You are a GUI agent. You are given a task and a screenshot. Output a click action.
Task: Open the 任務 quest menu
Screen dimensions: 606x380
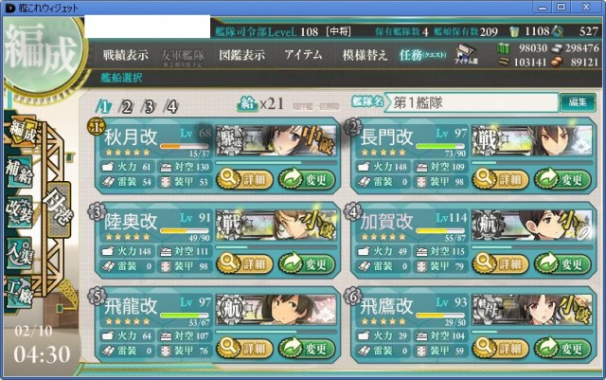tap(423, 55)
